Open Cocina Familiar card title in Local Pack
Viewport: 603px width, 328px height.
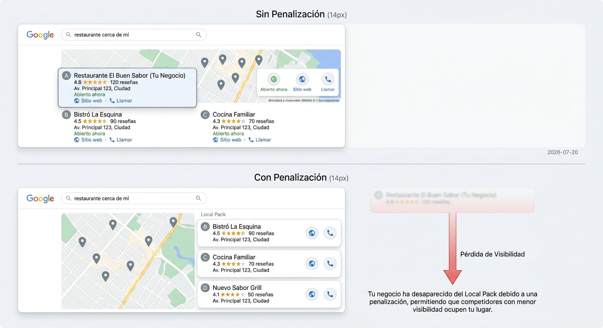coord(234,257)
